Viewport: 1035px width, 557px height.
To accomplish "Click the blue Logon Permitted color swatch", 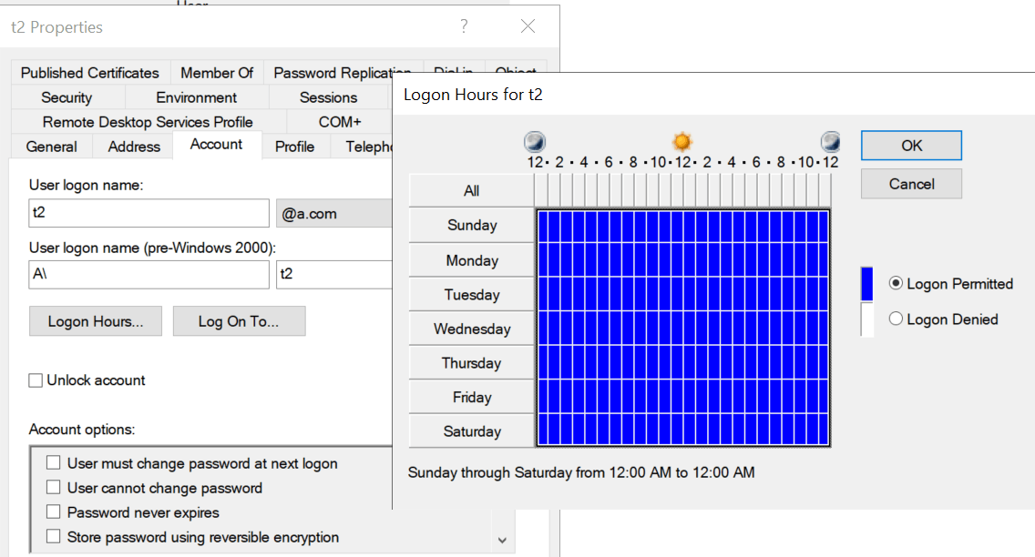I will [x=867, y=284].
